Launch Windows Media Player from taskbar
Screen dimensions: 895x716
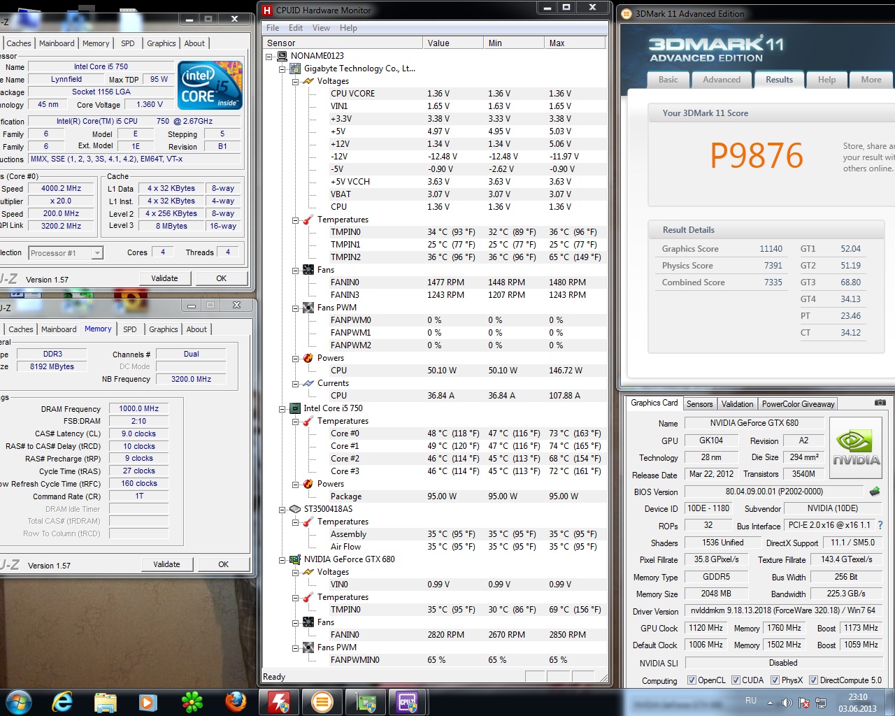(148, 701)
